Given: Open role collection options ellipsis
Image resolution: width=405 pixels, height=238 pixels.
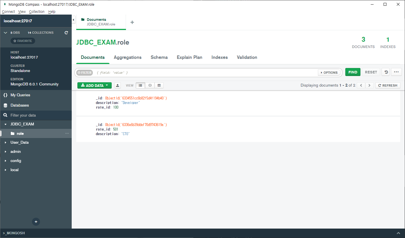Looking at the screenshot, I should [67, 133].
